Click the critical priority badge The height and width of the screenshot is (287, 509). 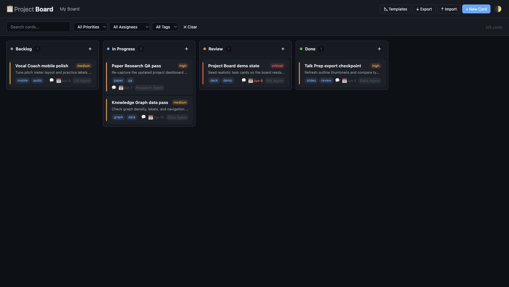point(277,66)
